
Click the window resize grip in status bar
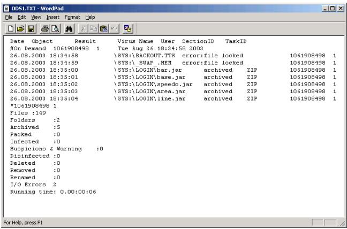[x=342, y=223]
